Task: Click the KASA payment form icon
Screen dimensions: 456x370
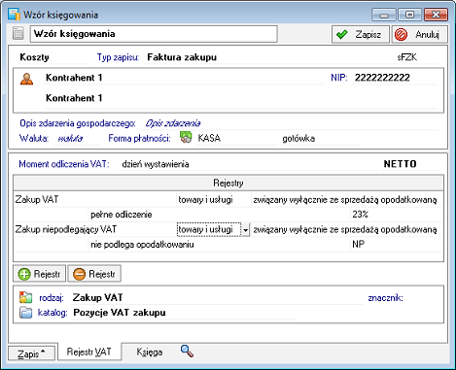Action: pos(186,138)
